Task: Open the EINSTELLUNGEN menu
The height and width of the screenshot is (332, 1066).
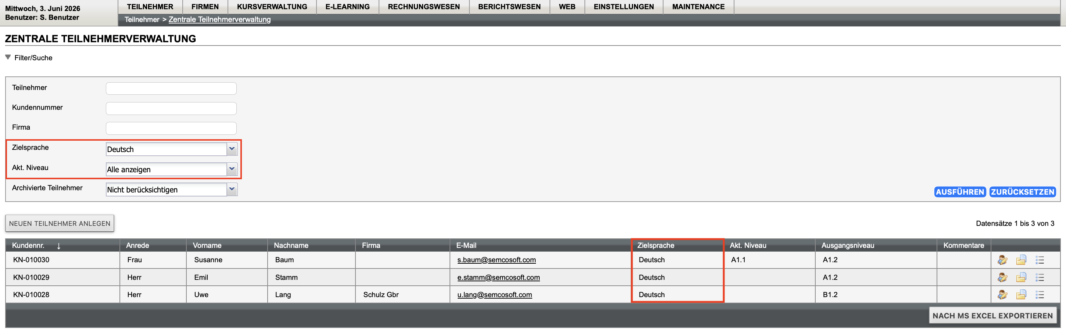Action: (624, 7)
